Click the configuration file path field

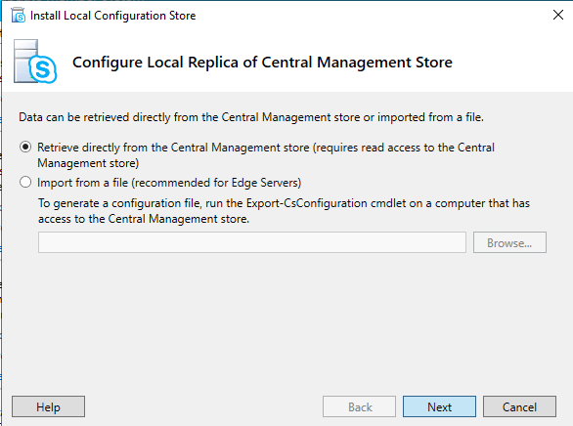coord(252,242)
